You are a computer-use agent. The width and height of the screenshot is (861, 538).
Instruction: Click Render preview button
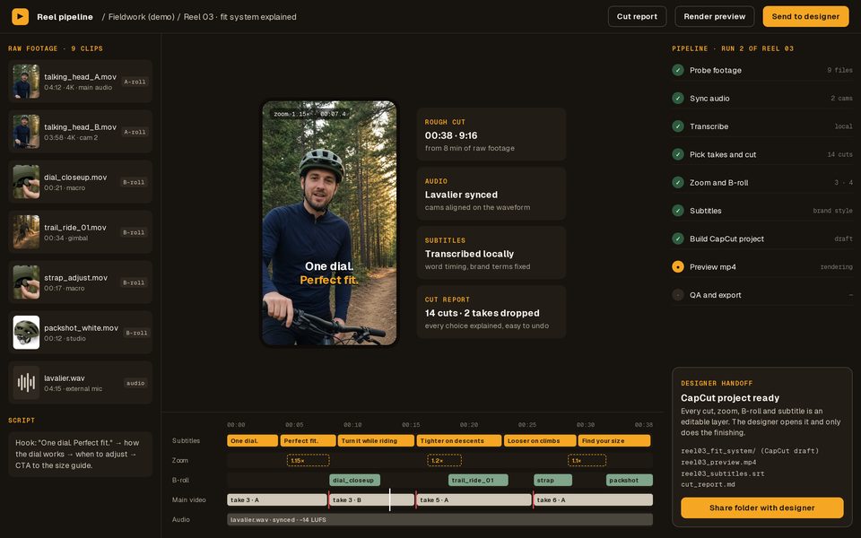coord(715,16)
